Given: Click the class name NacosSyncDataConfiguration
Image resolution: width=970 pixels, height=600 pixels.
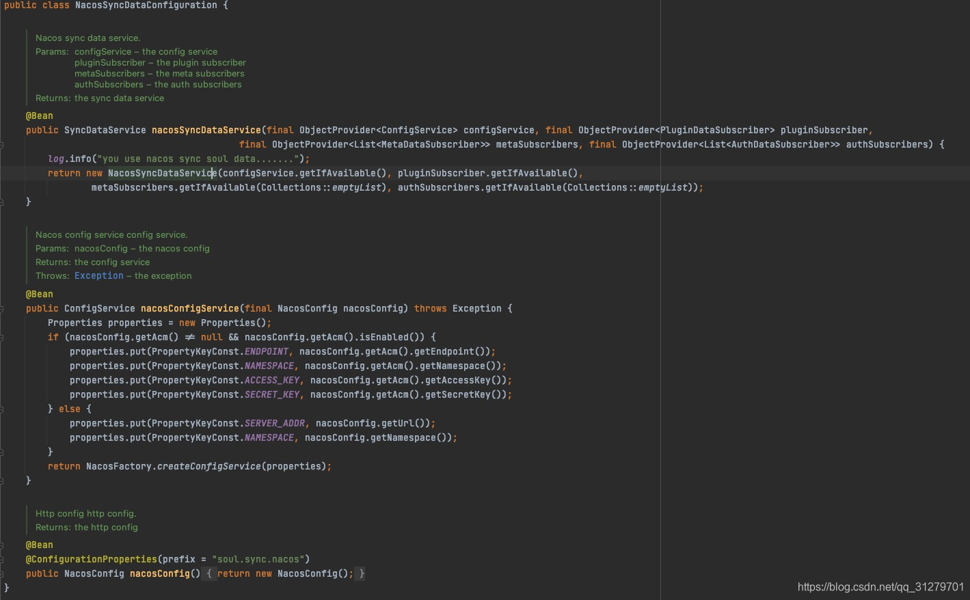Looking at the screenshot, I should pos(146,5).
